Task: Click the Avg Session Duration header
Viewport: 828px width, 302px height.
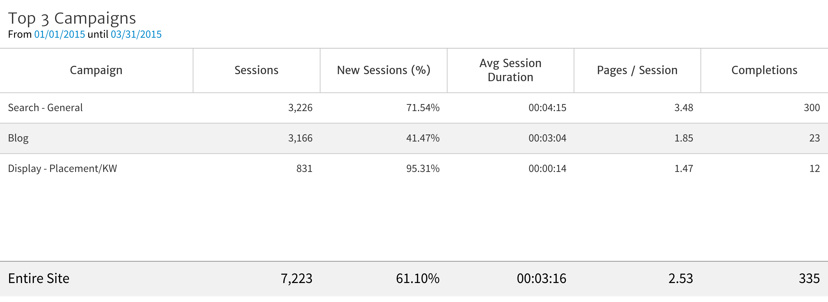Action: coord(510,70)
